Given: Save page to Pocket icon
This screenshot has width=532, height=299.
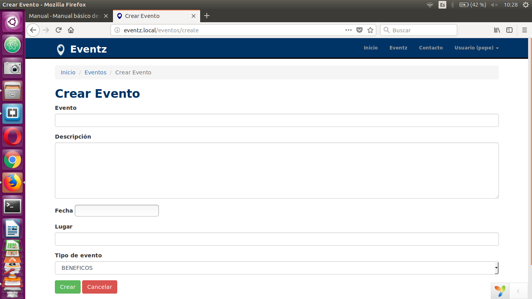Looking at the screenshot, I should [x=360, y=30].
